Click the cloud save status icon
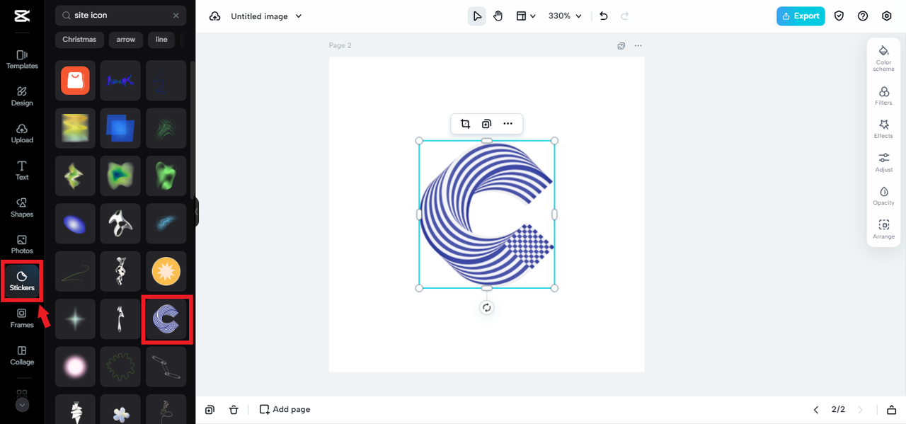 pos(214,16)
